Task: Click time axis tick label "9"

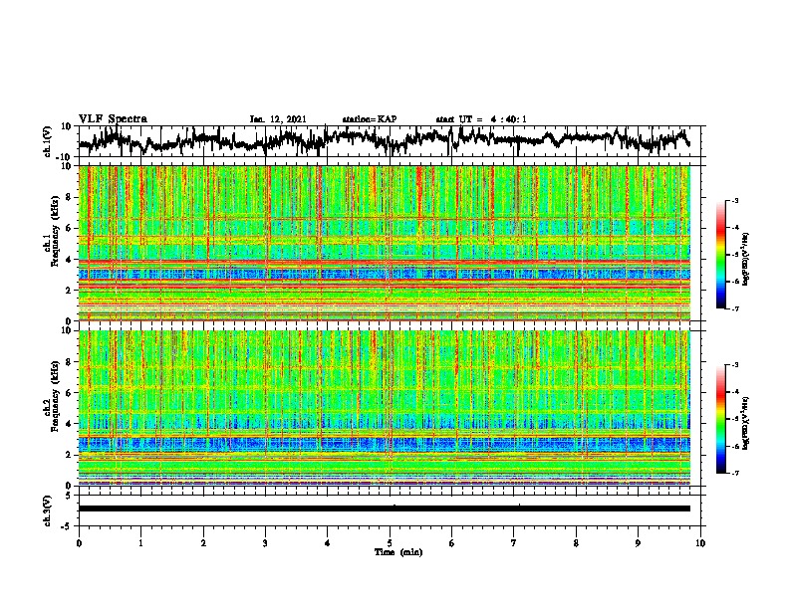Action: pyautogui.click(x=638, y=543)
